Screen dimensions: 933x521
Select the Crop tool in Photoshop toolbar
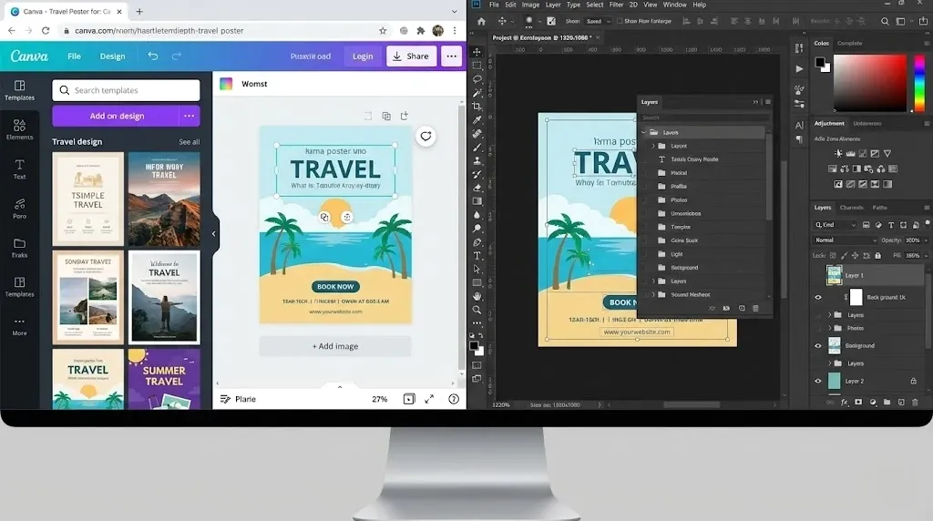tap(477, 107)
